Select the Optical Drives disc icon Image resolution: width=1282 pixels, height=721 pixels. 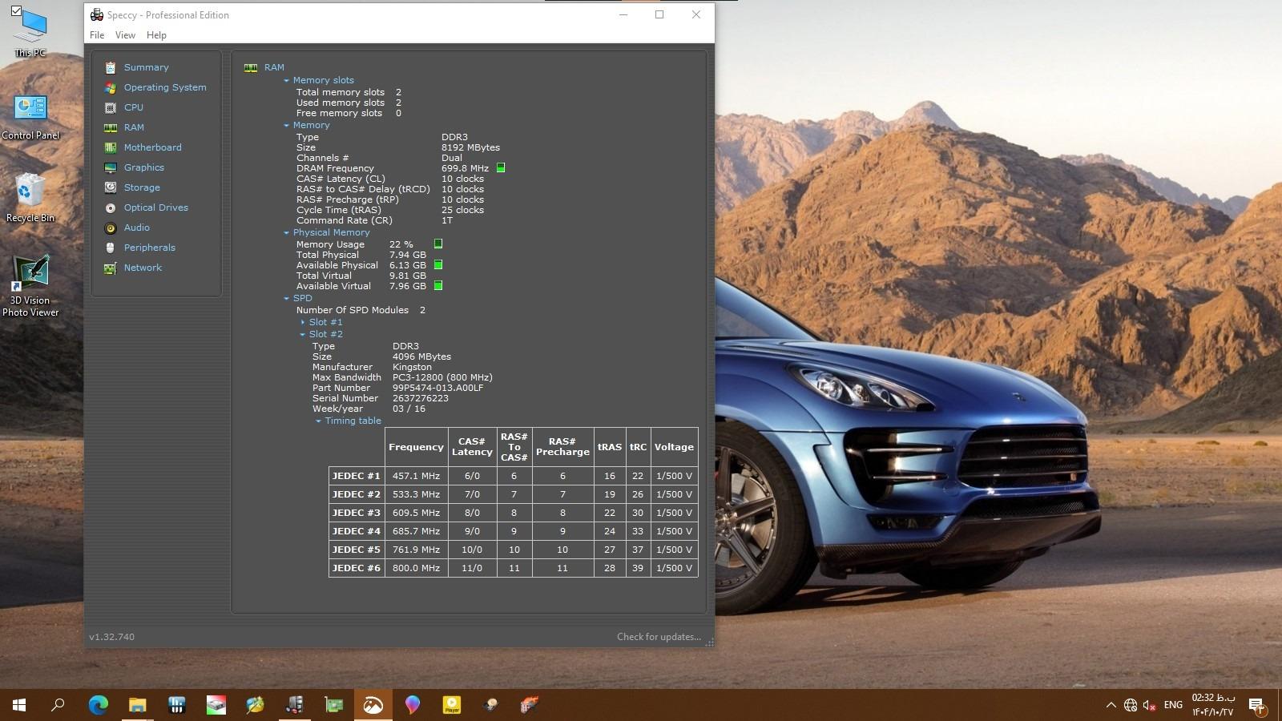[x=111, y=207]
